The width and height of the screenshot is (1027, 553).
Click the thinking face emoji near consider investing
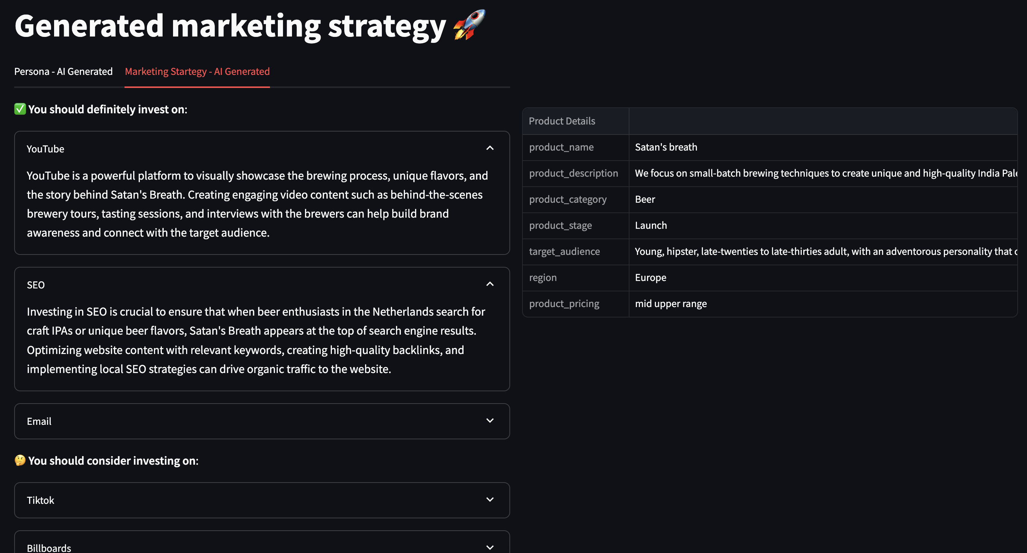point(20,460)
